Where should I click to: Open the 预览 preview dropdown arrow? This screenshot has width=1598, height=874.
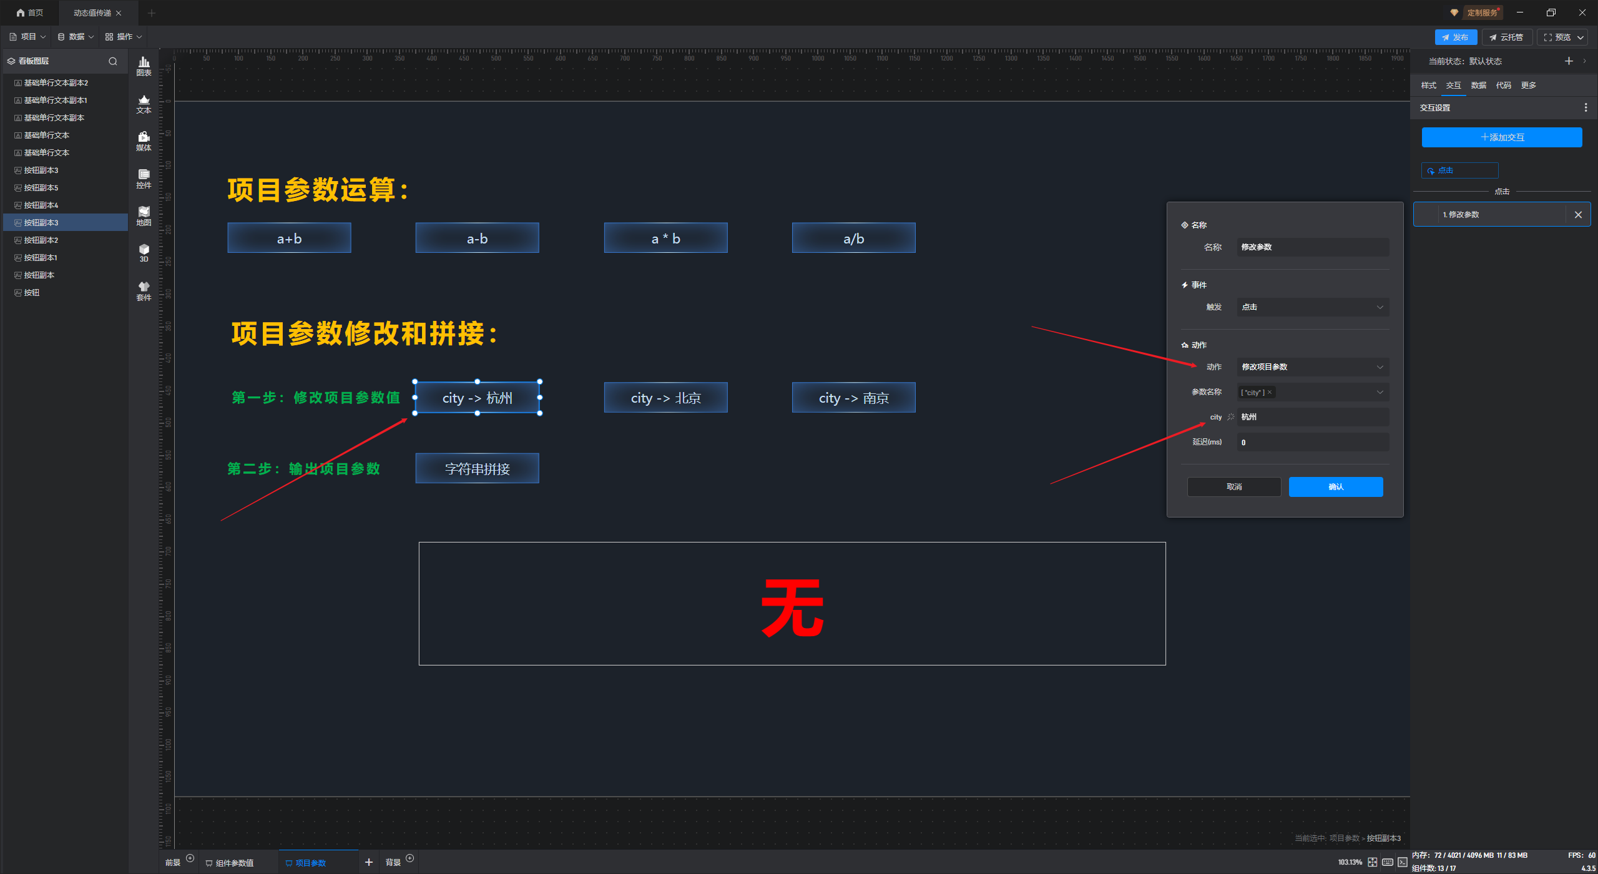pyautogui.click(x=1581, y=37)
